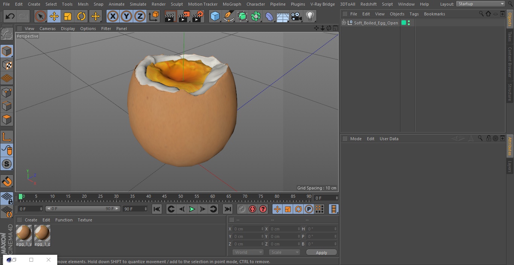Viewport: 514px width, 265px height.
Task: Click Render to Picture Viewer icon
Action: pyautogui.click(x=184, y=16)
